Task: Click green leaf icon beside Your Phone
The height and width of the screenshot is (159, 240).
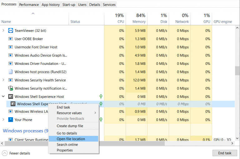Action: (x=101, y=120)
